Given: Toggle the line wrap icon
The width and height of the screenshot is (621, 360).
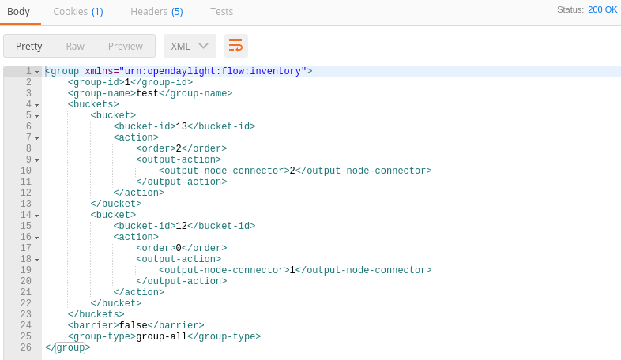Looking at the screenshot, I should [x=236, y=46].
